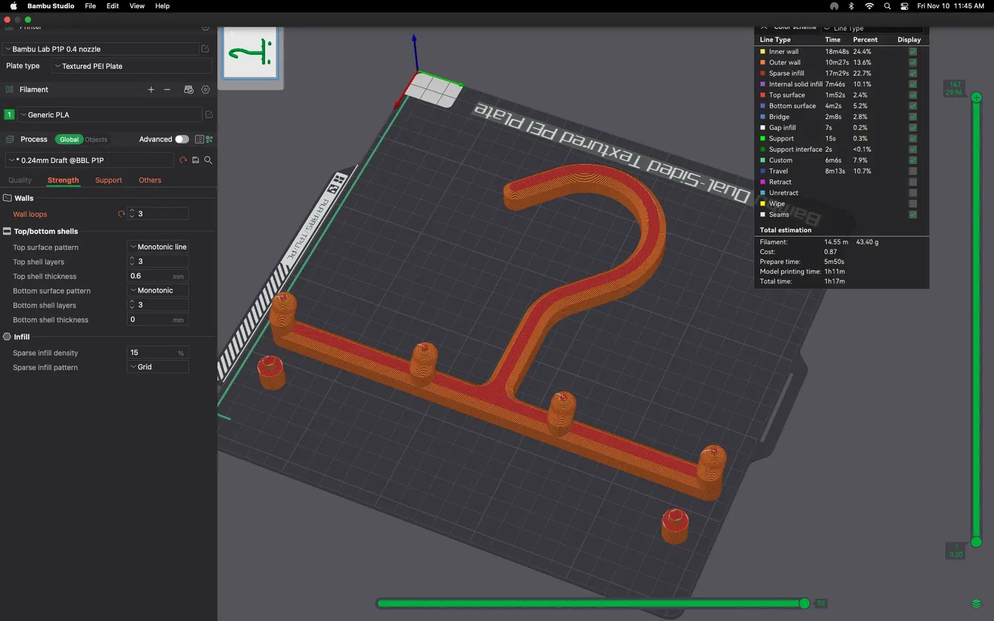This screenshot has width=994, height=621.
Task: Enable display of Travel lines
Action: coord(913,171)
